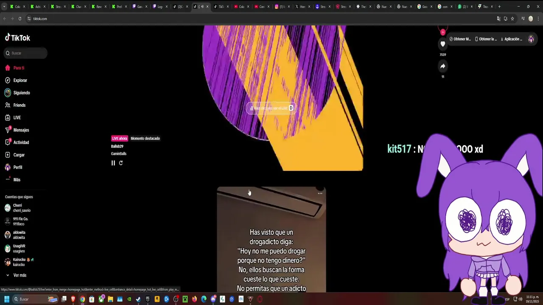Switch to the Gam... Twitch tab
This screenshot has height=305, width=543.
coord(139,6)
